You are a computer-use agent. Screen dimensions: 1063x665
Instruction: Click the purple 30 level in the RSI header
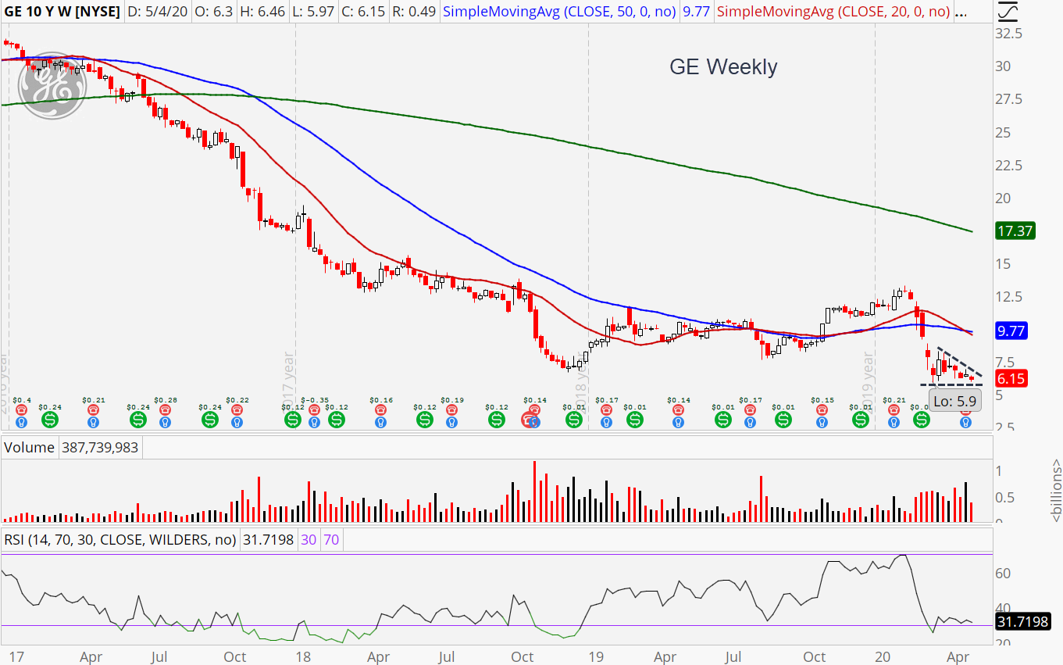click(x=309, y=539)
